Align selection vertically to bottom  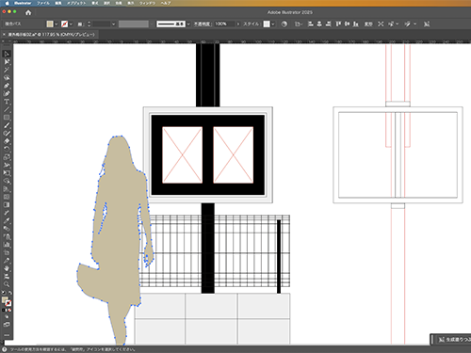(356, 24)
